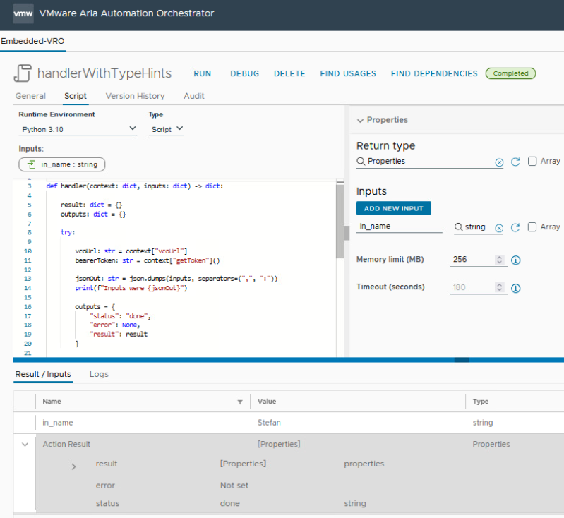564x518 pixels.
Task: Show info for Memory limit
Action: [515, 260]
